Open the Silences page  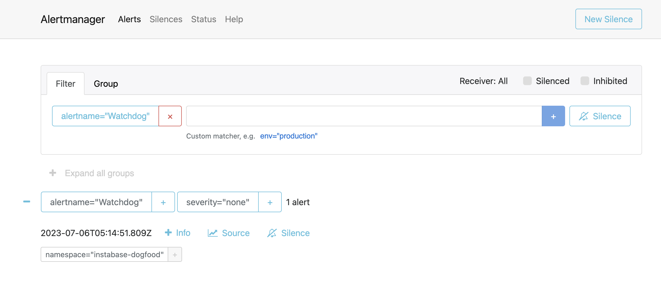166,19
